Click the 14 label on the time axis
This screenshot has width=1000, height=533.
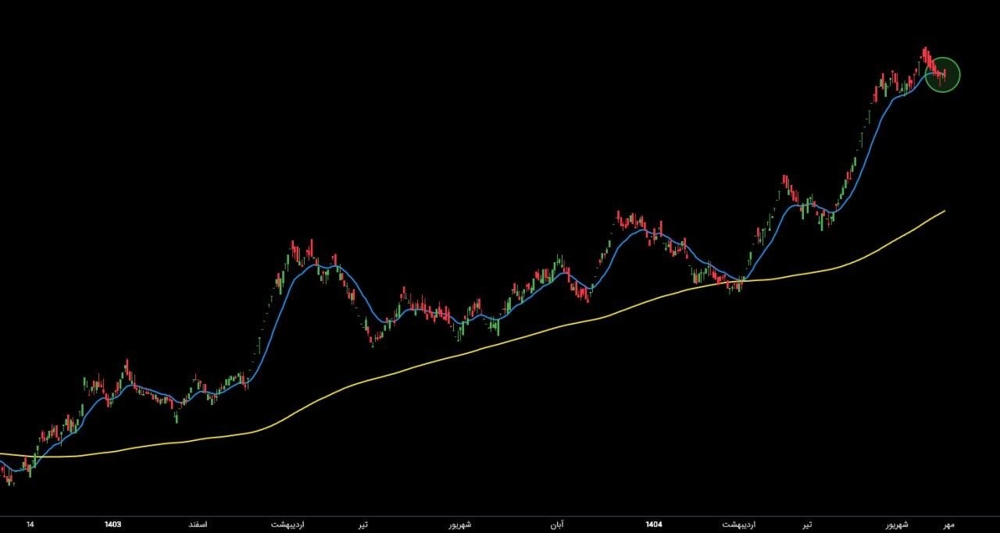[30, 524]
